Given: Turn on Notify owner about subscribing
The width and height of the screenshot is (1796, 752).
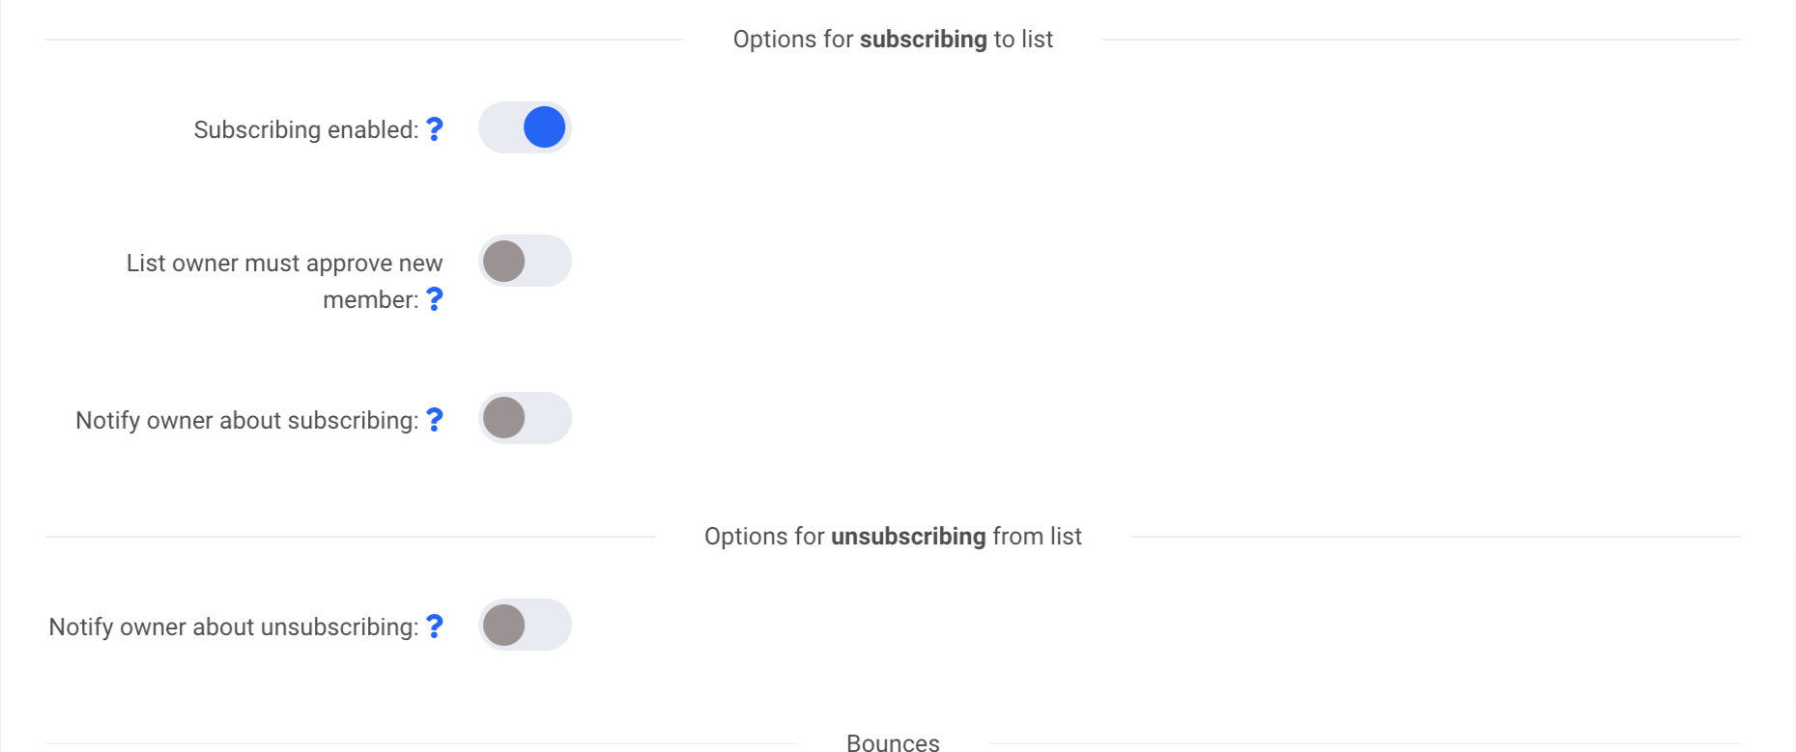Looking at the screenshot, I should pos(525,418).
